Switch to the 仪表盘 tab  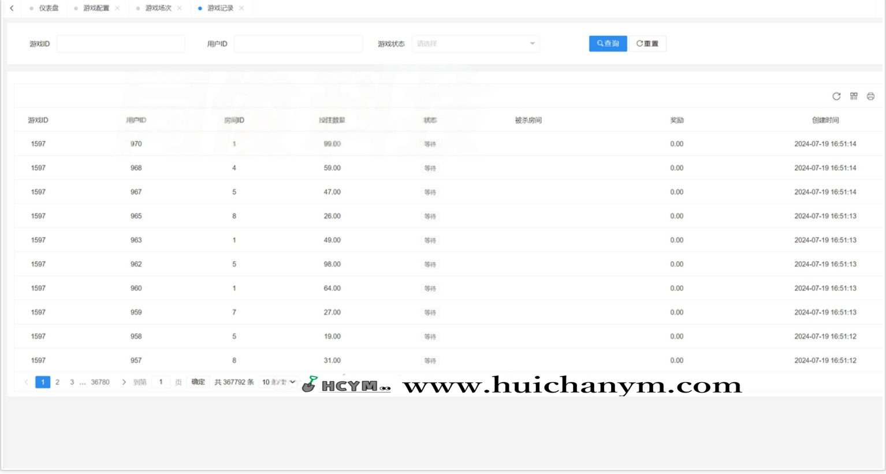(x=49, y=8)
